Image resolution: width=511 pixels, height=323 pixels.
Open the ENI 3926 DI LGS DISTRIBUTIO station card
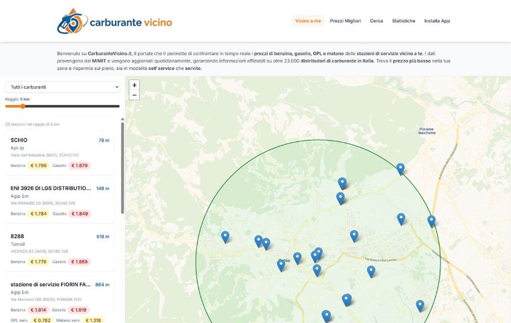[60, 201]
